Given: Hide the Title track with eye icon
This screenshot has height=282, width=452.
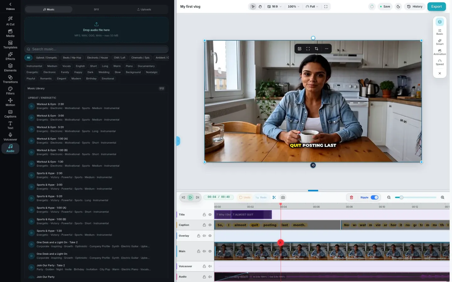Looking at the screenshot, I should tap(210, 215).
